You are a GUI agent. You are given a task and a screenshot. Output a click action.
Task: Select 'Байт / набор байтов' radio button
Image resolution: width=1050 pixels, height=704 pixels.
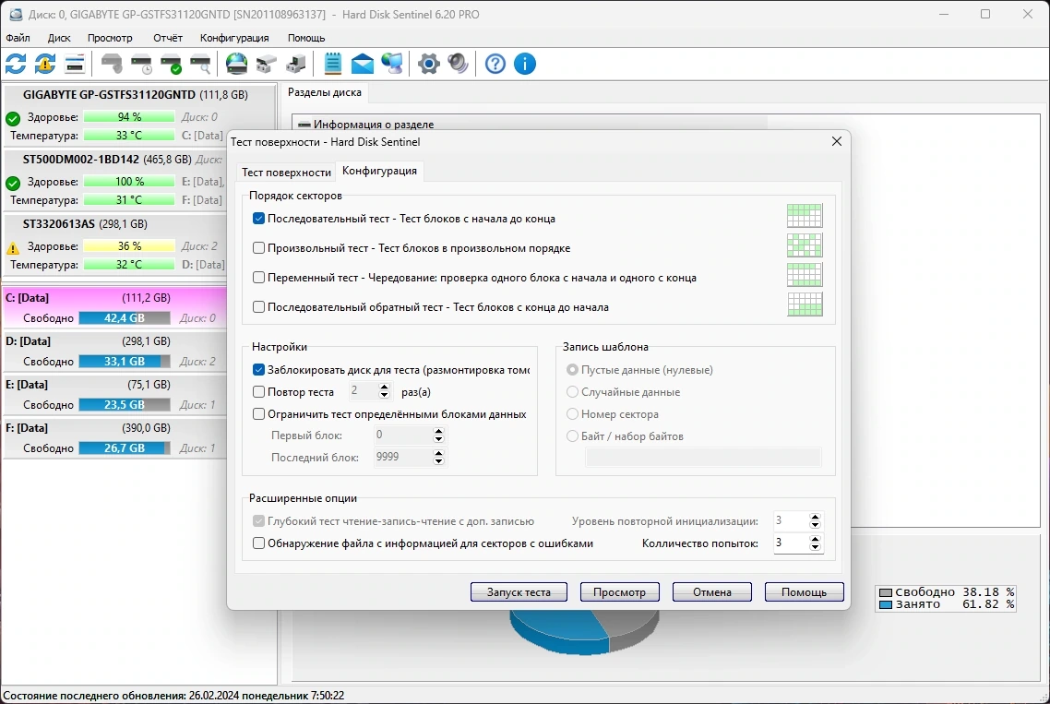[572, 436]
